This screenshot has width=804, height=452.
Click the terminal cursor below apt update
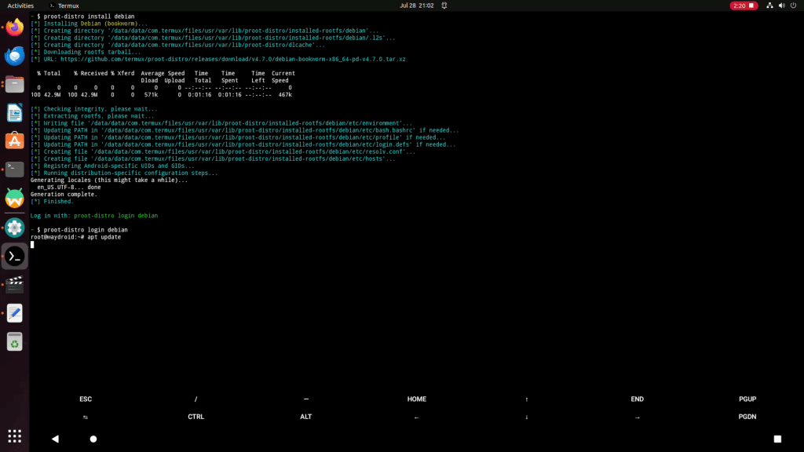[32, 245]
